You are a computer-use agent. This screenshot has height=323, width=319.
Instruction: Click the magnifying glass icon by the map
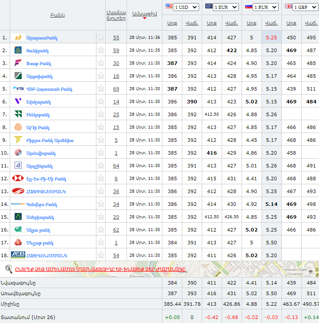pyautogui.click(x=9, y=269)
